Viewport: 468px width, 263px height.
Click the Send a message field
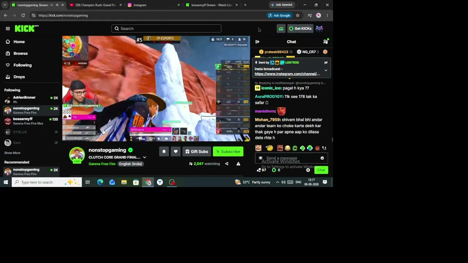click(291, 158)
